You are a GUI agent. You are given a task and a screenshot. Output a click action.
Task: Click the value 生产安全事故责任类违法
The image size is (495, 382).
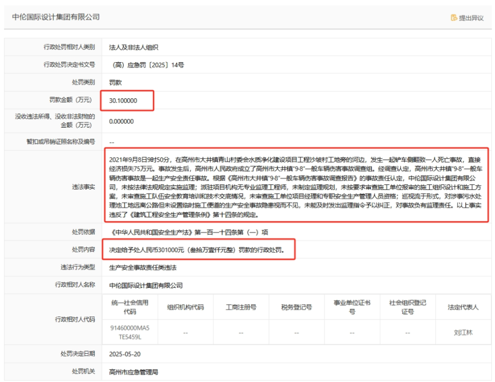(143, 268)
